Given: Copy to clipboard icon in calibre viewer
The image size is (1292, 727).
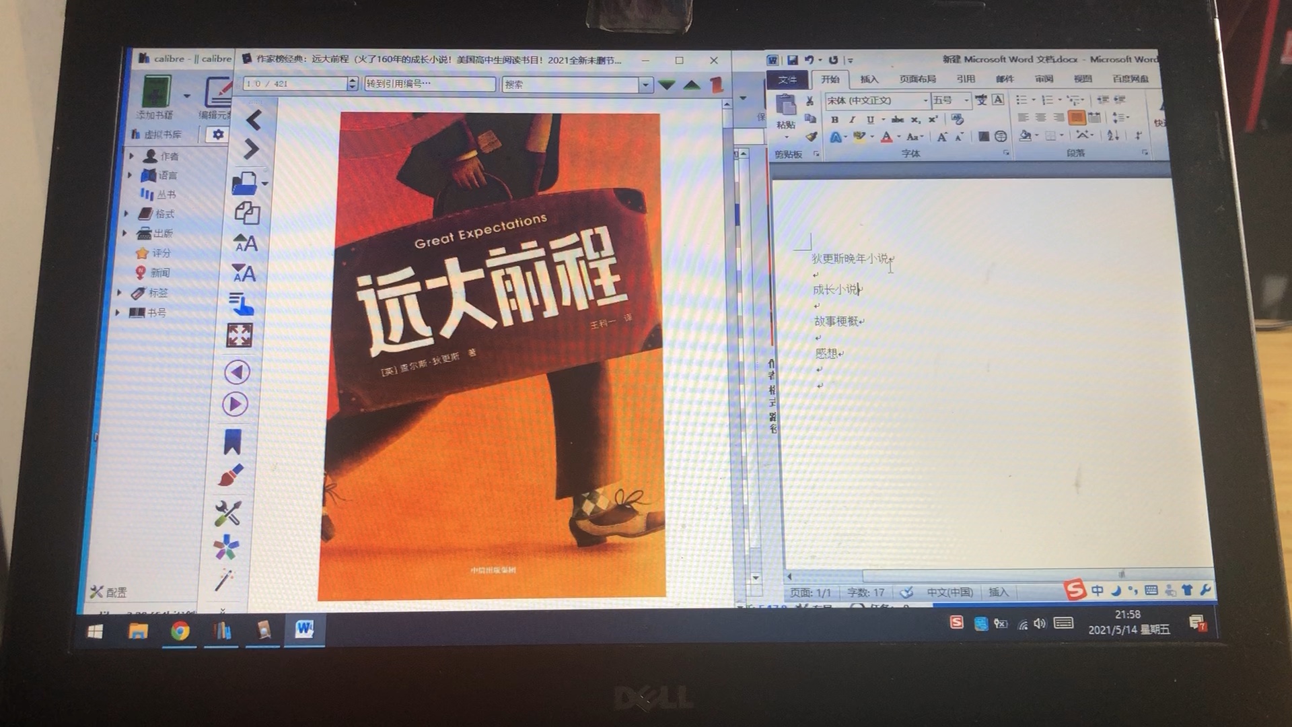Looking at the screenshot, I should click(247, 213).
